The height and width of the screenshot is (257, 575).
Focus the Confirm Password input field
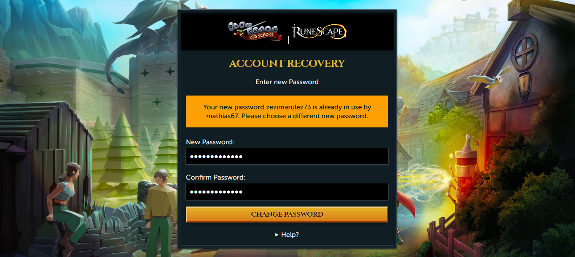(x=287, y=192)
